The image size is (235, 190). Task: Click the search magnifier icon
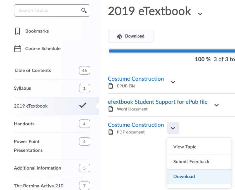click(84, 11)
